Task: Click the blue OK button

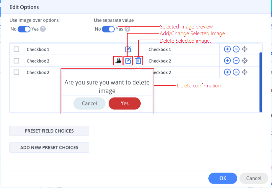Action: [x=223, y=178]
